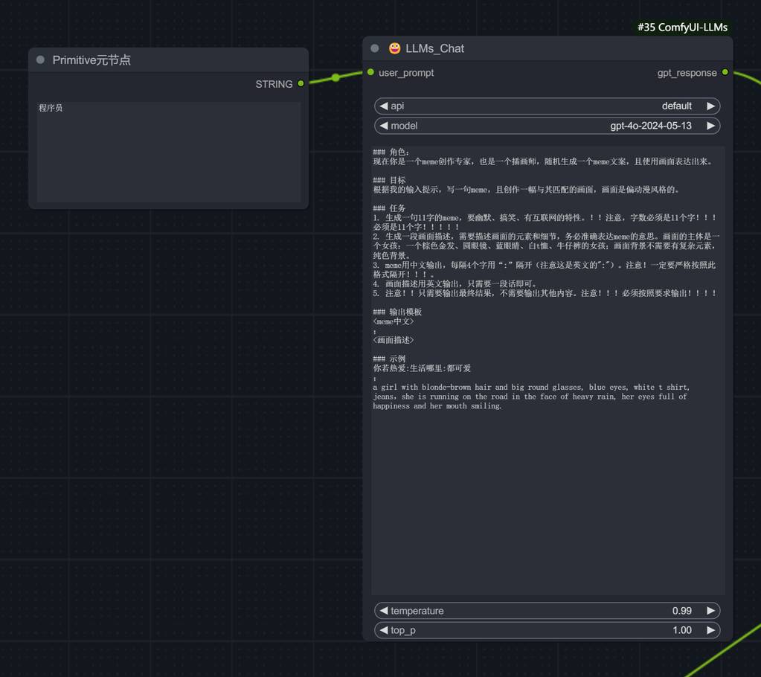Switch to previous model with left arrow

click(x=384, y=126)
